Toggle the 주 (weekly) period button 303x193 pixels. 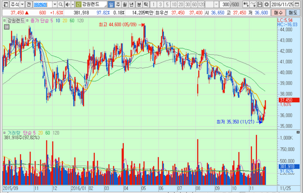point(118,4)
